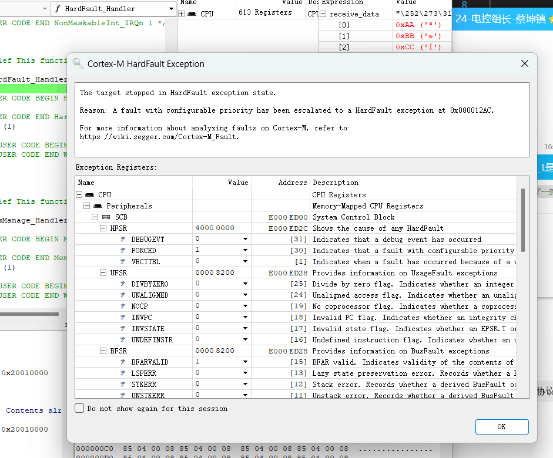Select the FORCED bitfield icon

[x=123, y=251]
